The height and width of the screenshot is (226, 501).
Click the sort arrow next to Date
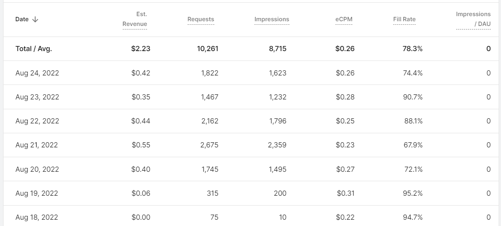pyautogui.click(x=35, y=19)
